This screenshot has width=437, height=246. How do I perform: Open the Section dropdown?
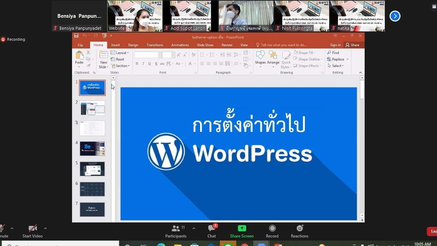coord(120,66)
